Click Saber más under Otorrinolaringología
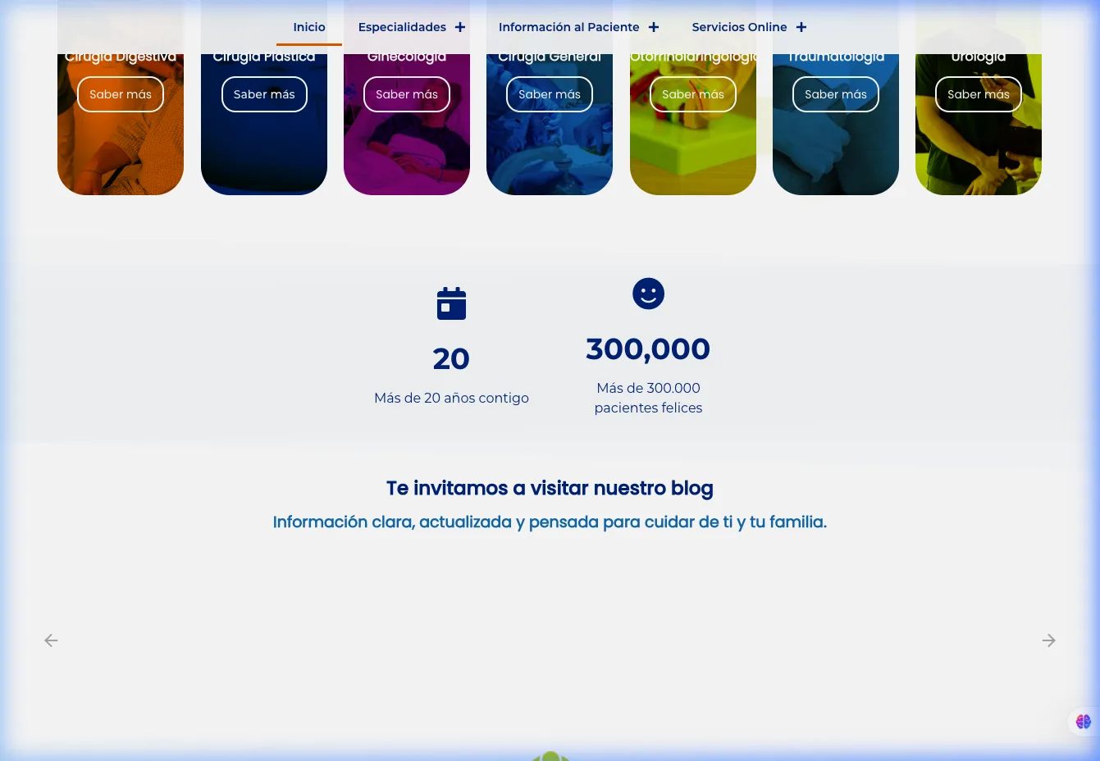 click(692, 94)
